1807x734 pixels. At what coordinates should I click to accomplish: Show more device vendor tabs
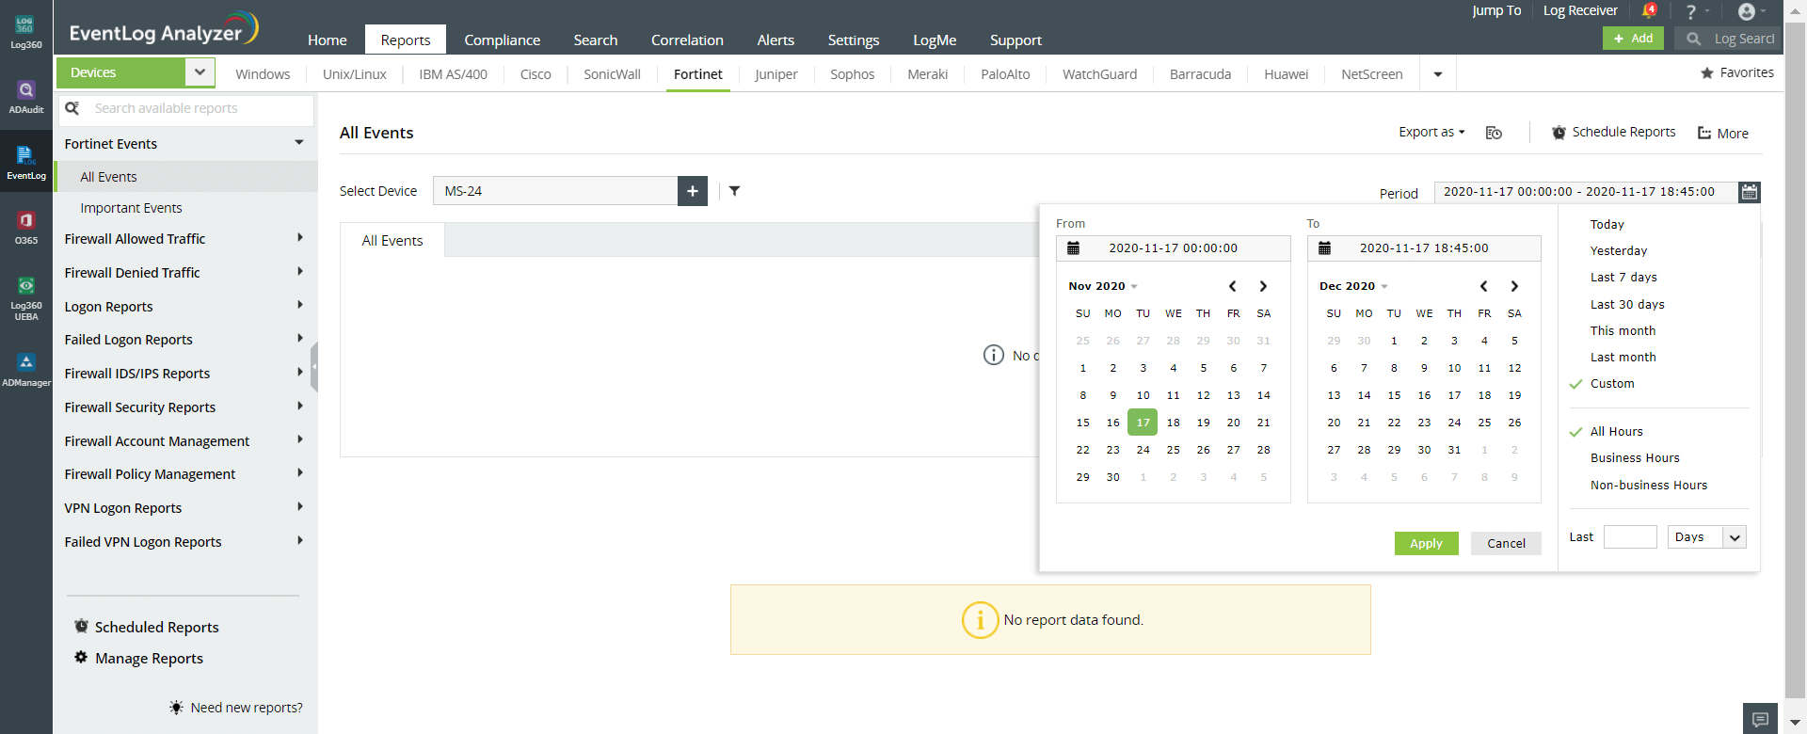[x=1438, y=74]
